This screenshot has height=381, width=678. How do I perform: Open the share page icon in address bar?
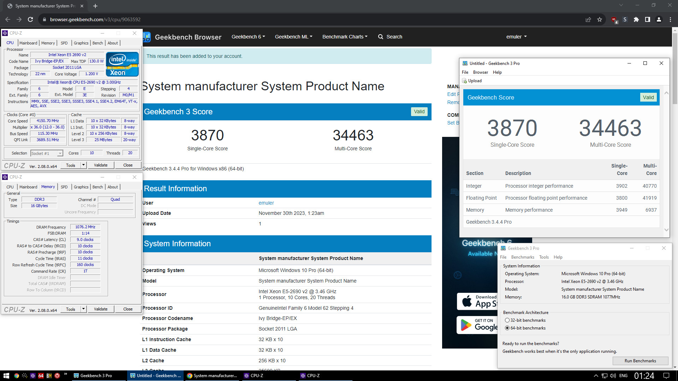(588, 19)
